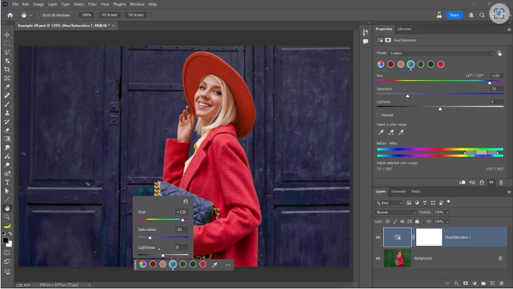The image size is (513, 289).
Task: Click the Add to Sample plus eyedropper
Action: 391,132
